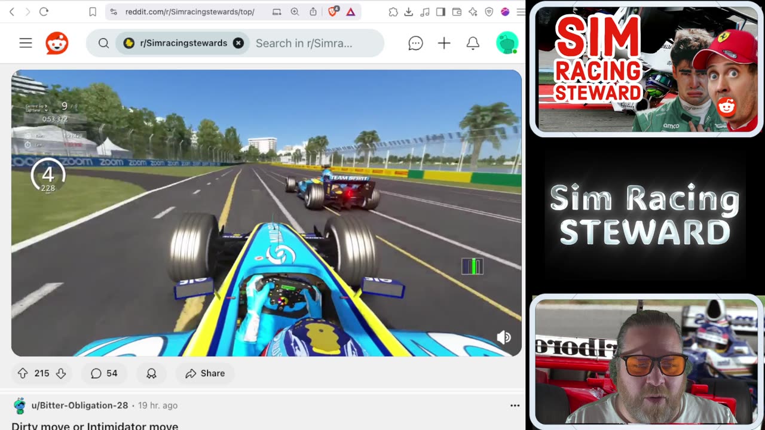Open the Reddit chat icon

pyautogui.click(x=415, y=43)
